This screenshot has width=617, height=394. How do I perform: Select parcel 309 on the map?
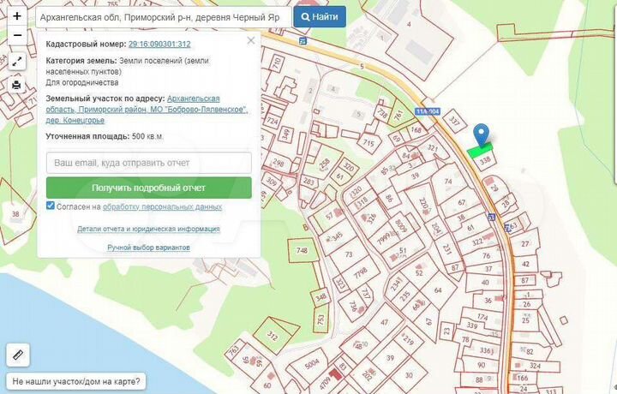[272, 182]
